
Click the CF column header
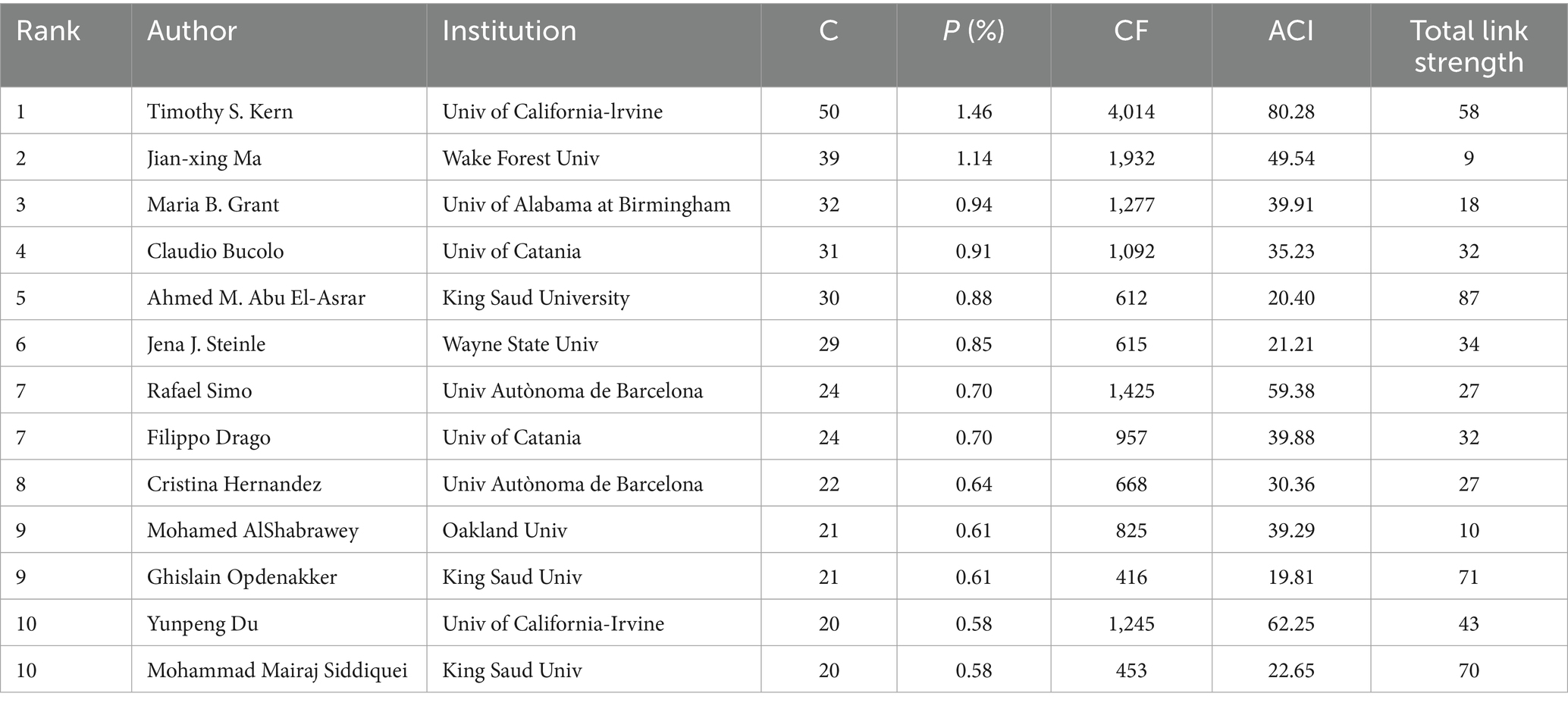(x=1131, y=31)
